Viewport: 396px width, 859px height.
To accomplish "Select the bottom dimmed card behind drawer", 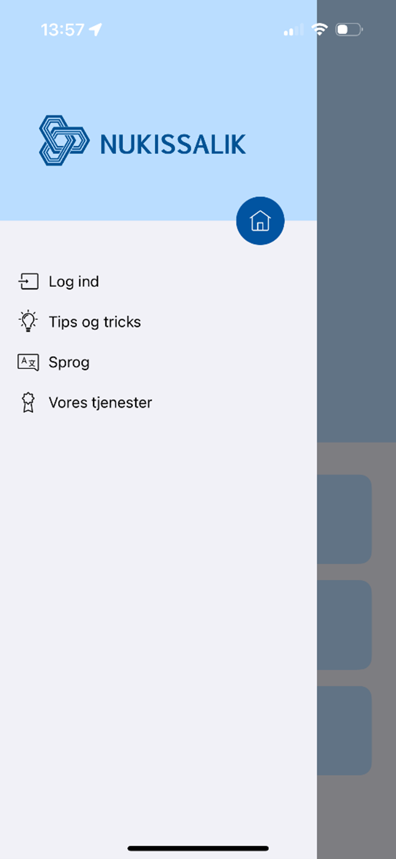I will (x=344, y=731).
